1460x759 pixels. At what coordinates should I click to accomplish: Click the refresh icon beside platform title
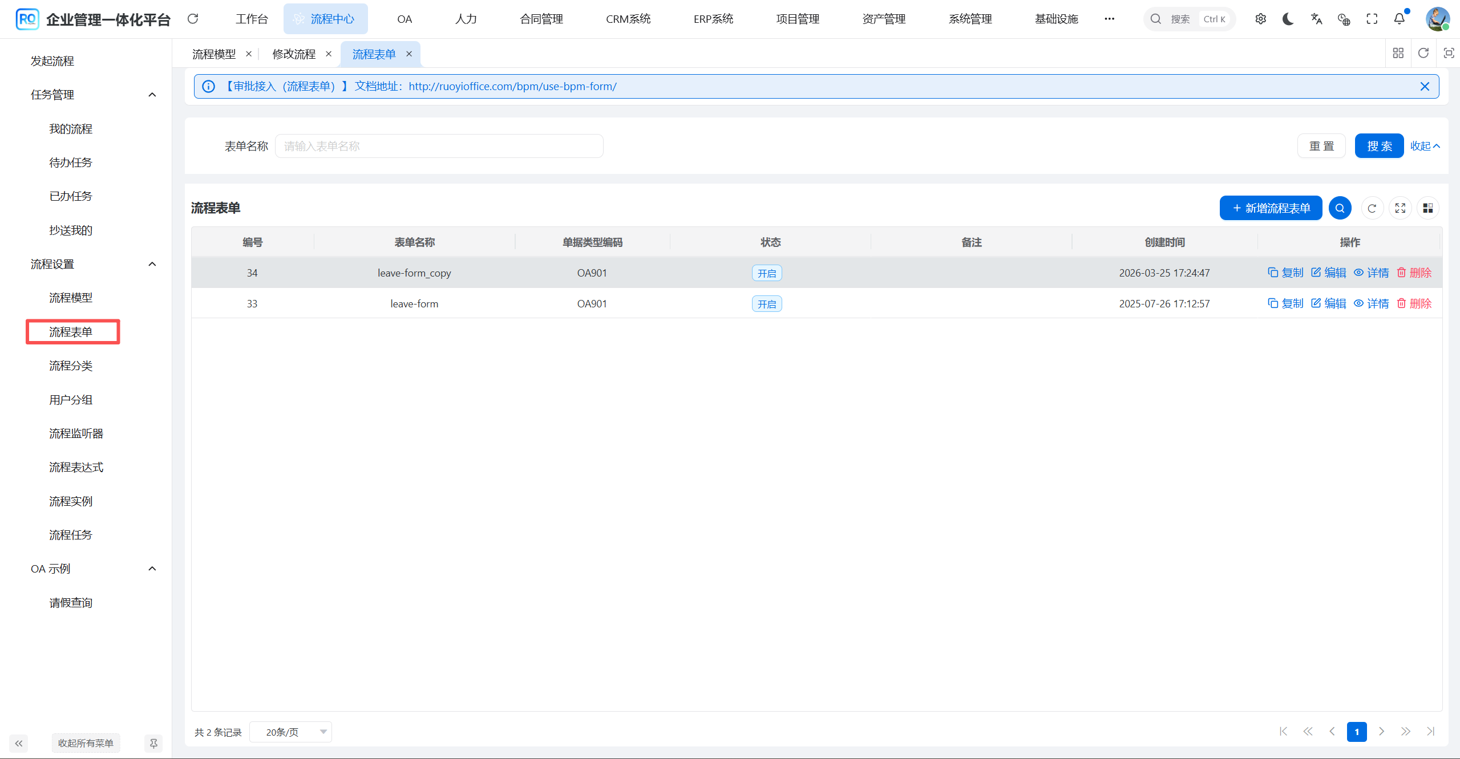(193, 19)
